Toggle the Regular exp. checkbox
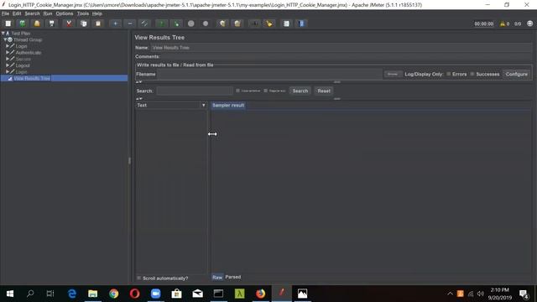This screenshot has height=302, width=537. [265, 91]
